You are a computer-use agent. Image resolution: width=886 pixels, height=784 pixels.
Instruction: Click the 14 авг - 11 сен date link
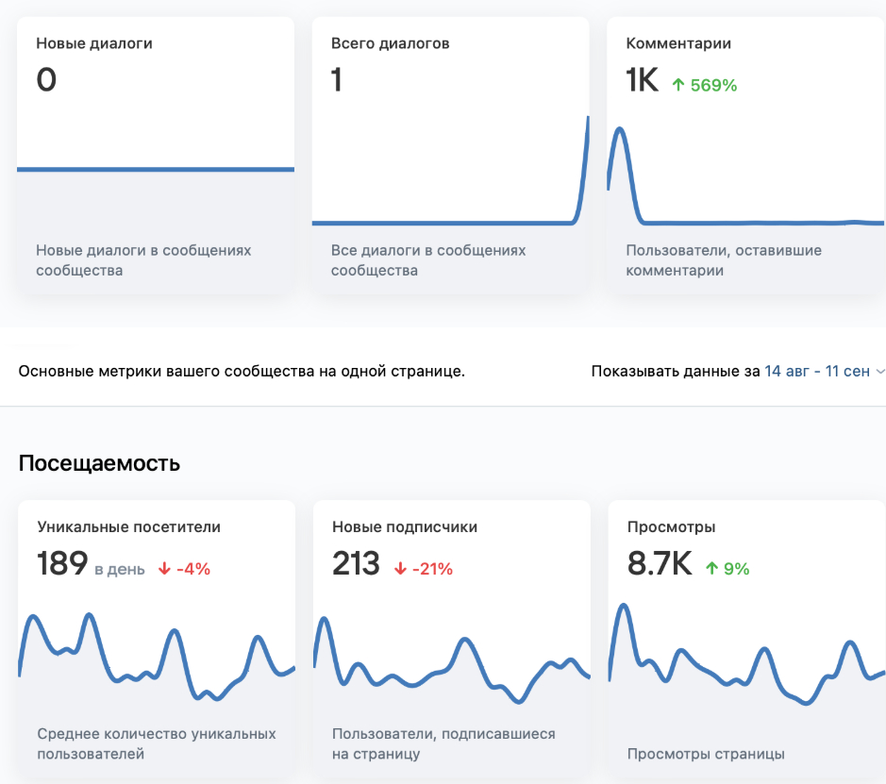click(816, 371)
